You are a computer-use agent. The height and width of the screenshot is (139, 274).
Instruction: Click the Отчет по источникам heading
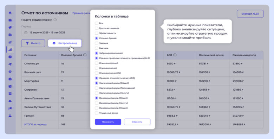pos(45,13)
